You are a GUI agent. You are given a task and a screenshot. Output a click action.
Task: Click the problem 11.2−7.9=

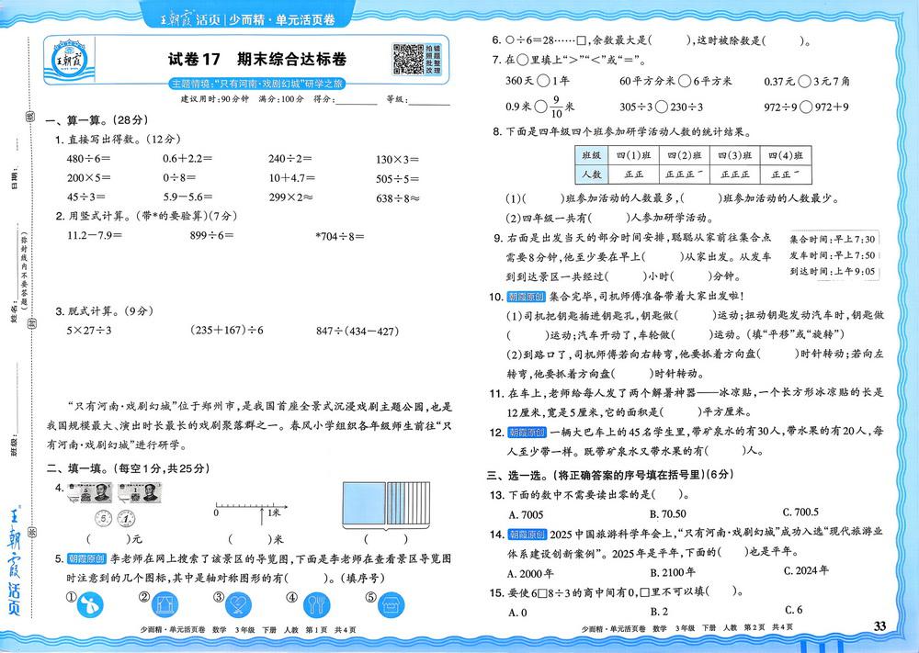tap(95, 235)
